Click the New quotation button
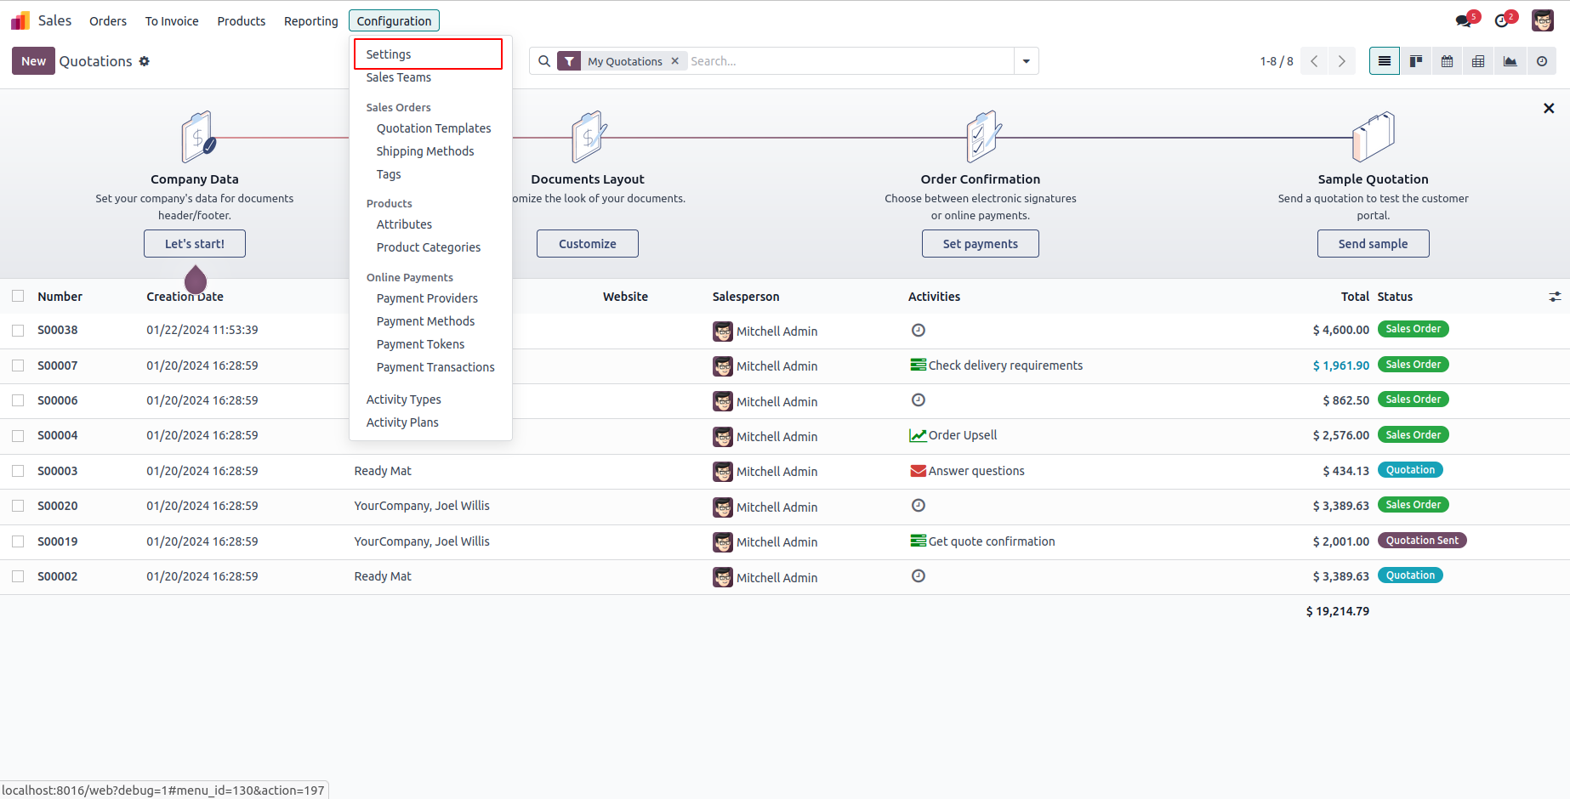1570x799 pixels. 33,61
